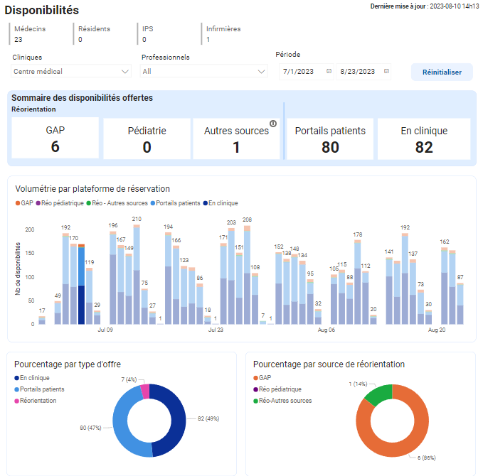Toggle Réo-Autres sources legend in réorientation chart
Viewport: 483px width, 476px height.
(282, 401)
